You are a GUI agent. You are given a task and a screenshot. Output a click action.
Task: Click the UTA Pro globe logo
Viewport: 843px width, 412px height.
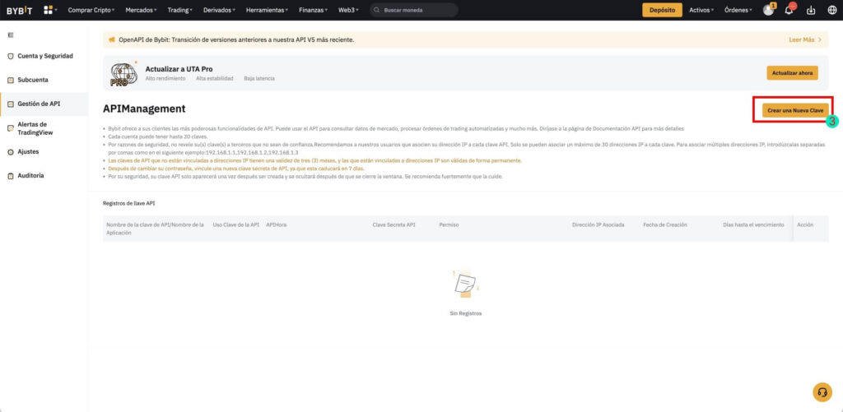coord(123,74)
